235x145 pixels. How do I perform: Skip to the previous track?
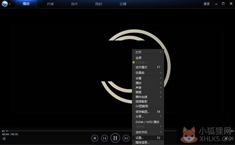[105, 138]
